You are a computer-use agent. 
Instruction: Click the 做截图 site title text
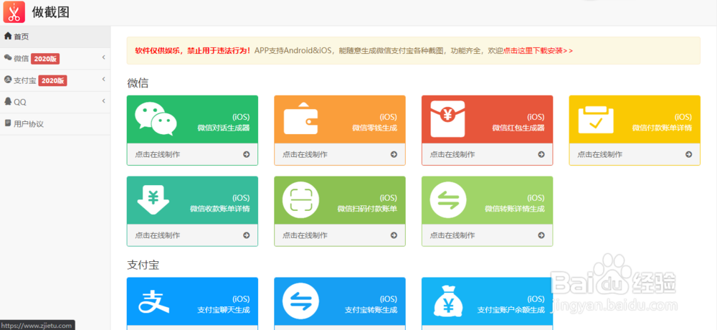click(x=51, y=12)
